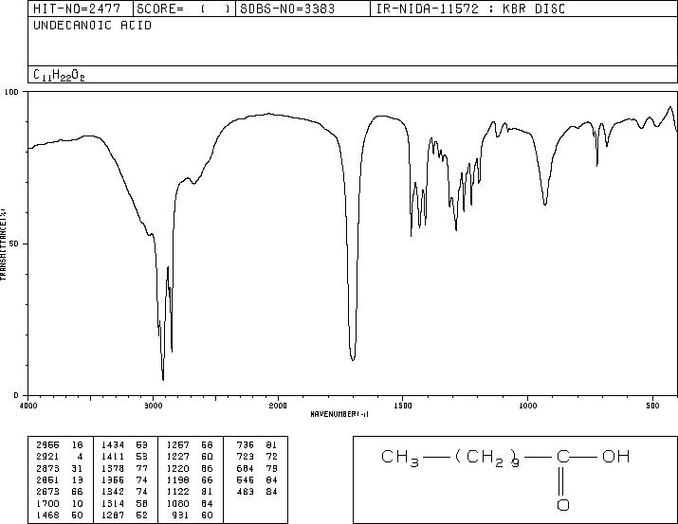Select peak table entry 736
678x524 pixels.
tap(257, 444)
